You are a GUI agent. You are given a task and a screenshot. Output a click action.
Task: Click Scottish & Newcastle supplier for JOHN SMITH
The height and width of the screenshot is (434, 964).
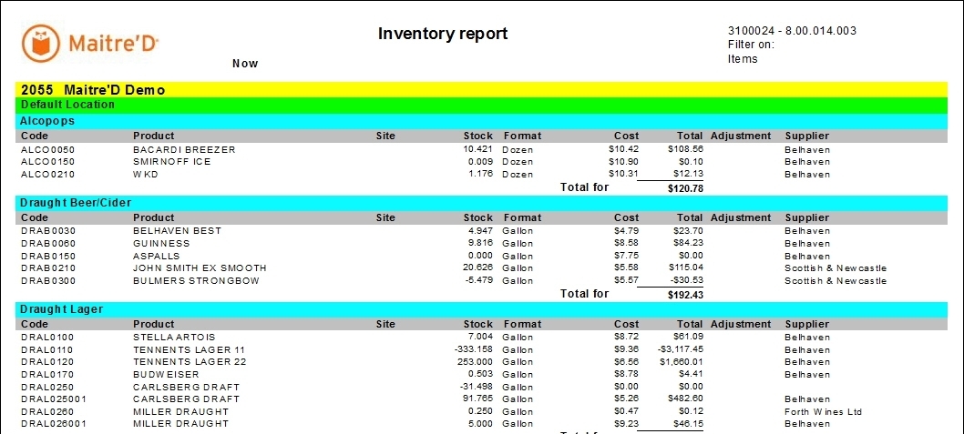[836, 268]
